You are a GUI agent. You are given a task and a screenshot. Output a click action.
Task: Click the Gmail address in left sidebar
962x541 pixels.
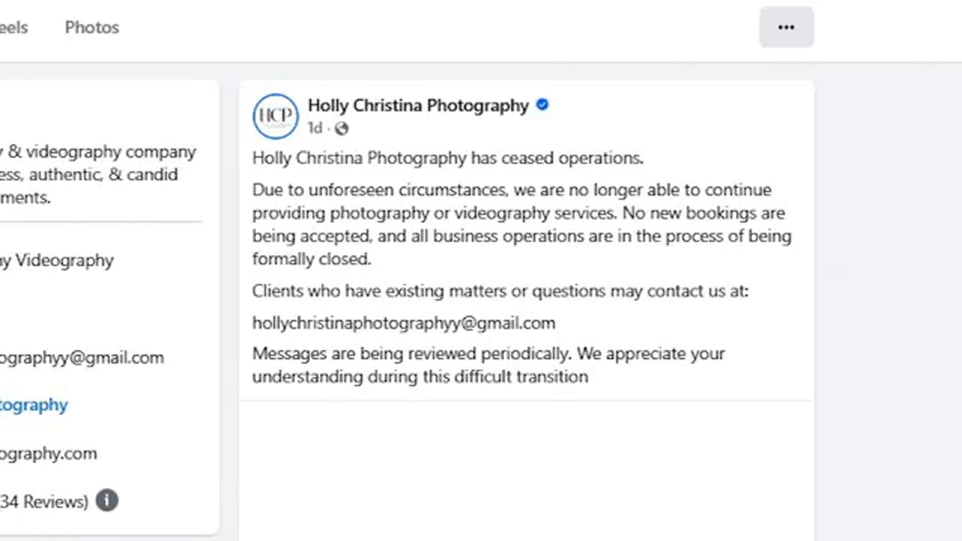coord(82,358)
